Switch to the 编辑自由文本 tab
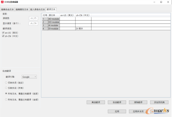 8,9
